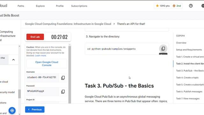This screenshot has width=204, height=115.
Task: Open the Learn more link
Action: coord(40,56)
